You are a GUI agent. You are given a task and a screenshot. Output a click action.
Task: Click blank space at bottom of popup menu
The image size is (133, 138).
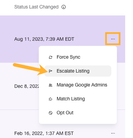pos(78,121)
